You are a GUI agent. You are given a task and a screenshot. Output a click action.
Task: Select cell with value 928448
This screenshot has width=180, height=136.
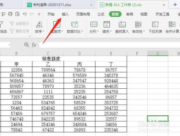(111, 81)
